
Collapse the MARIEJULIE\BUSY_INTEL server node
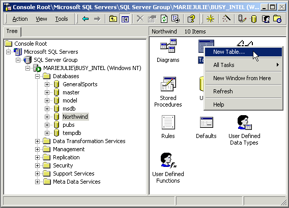[27, 68]
